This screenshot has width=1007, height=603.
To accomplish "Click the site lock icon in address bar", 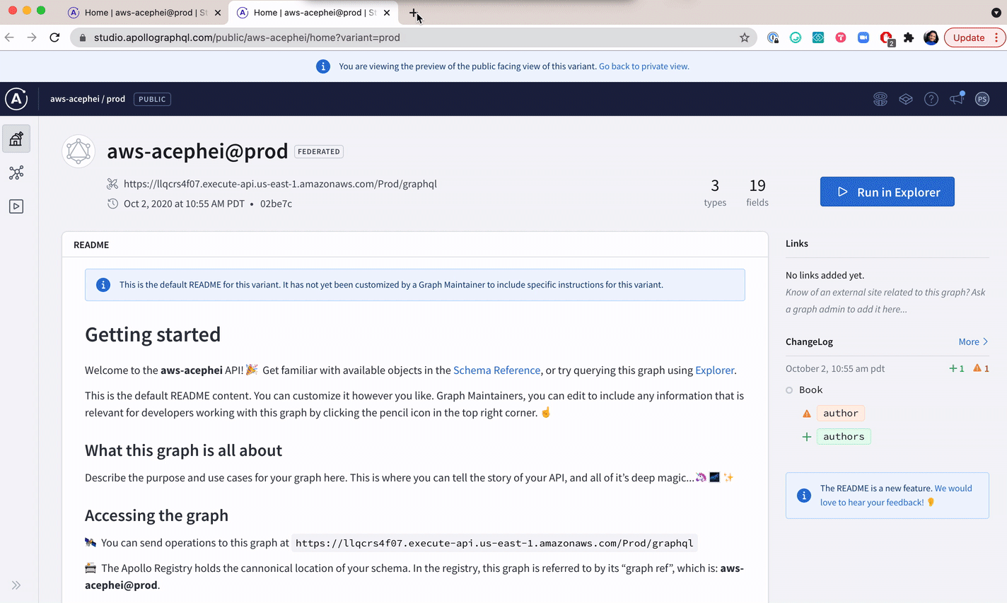I will [83, 37].
